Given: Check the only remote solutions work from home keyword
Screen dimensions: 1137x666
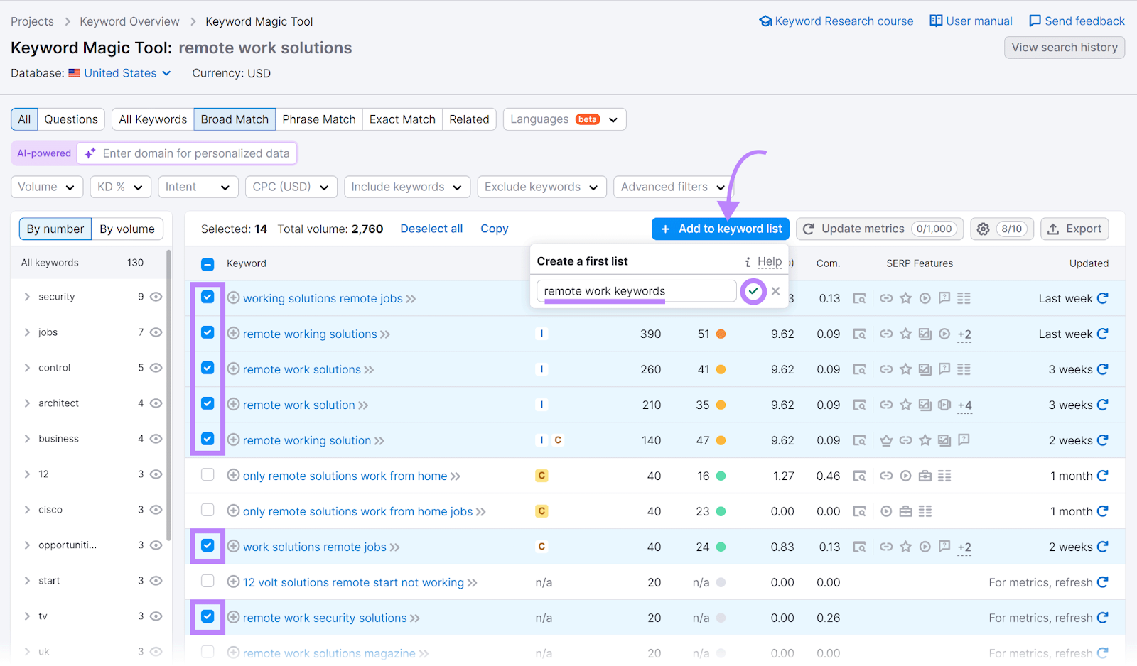Looking at the screenshot, I should pyautogui.click(x=207, y=475).
